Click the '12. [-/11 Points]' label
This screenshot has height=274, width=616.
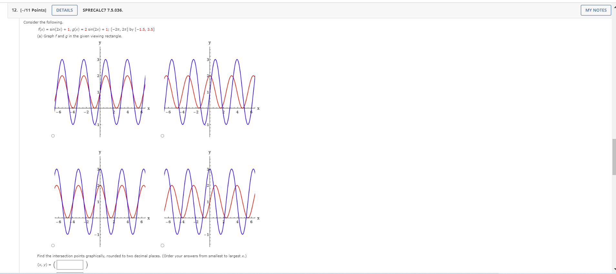(x=29, y=10)
